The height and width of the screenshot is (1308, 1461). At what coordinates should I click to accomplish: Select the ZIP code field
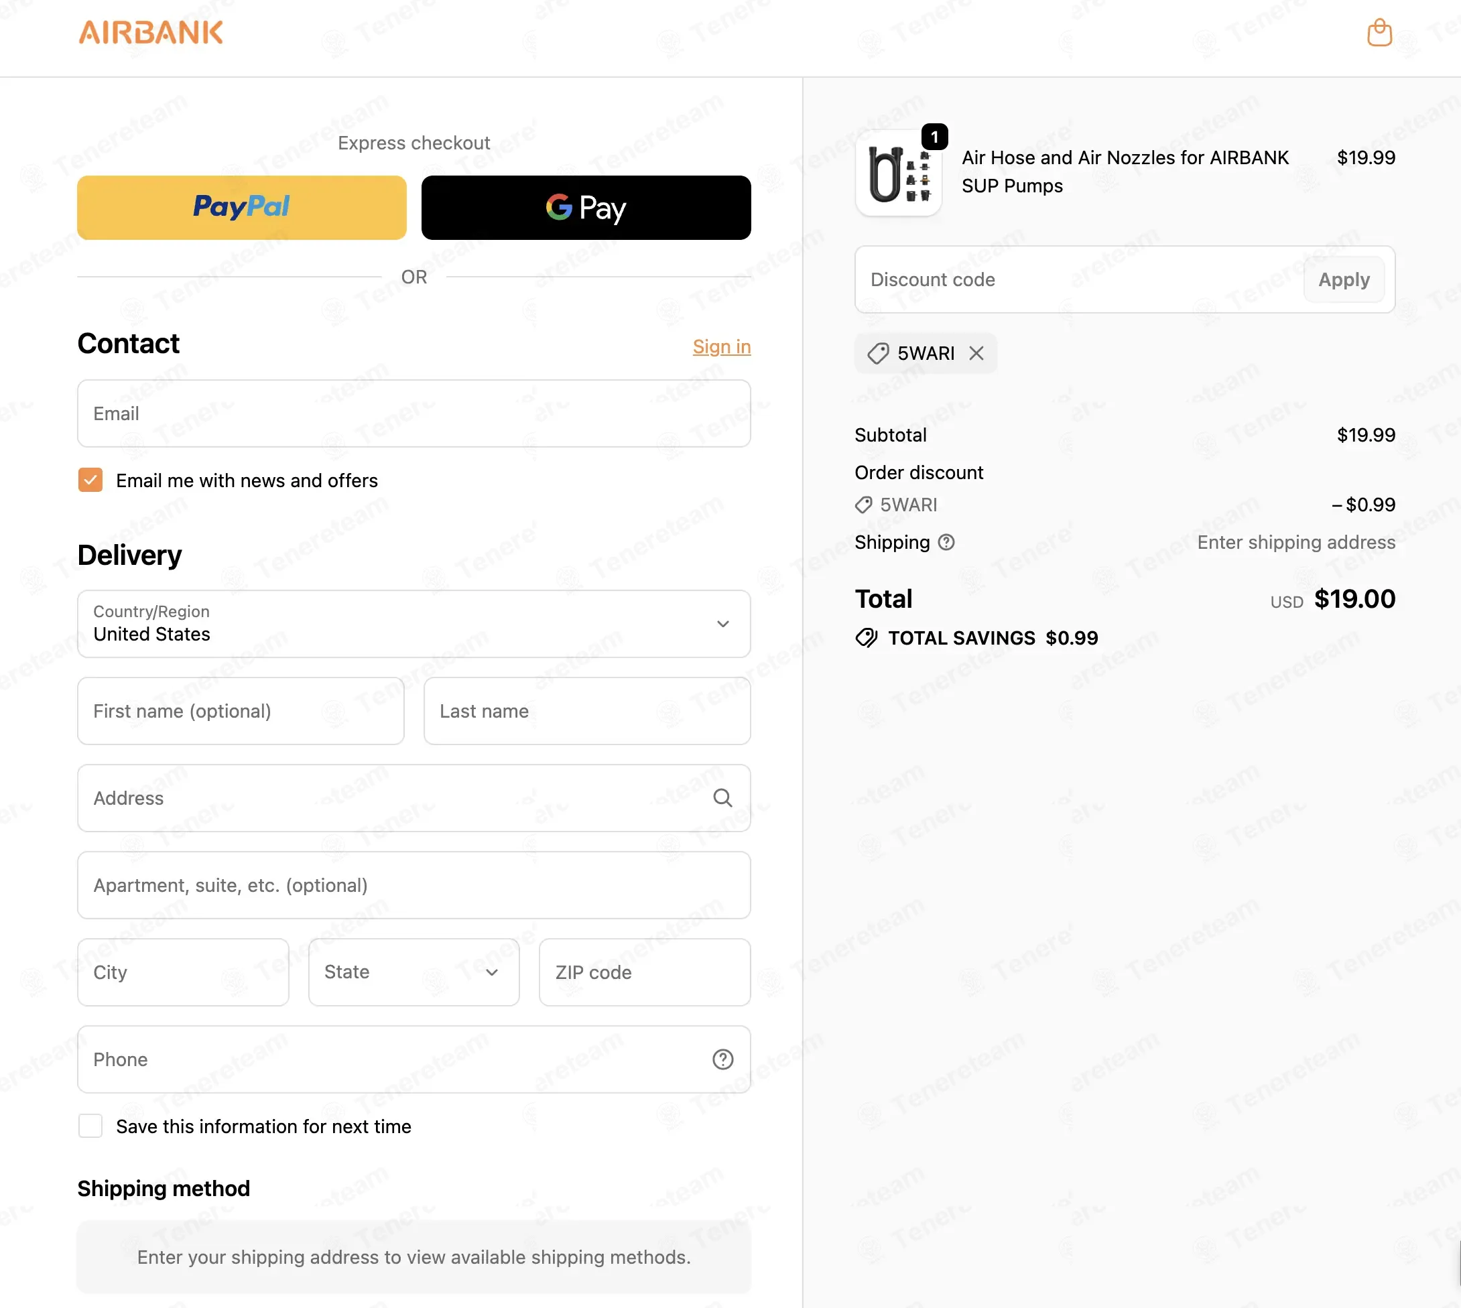coord(645,972)
